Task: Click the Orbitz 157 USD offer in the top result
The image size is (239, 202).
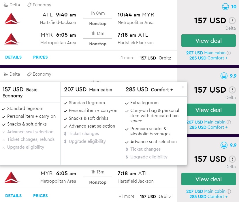Action: click(155, 58)
